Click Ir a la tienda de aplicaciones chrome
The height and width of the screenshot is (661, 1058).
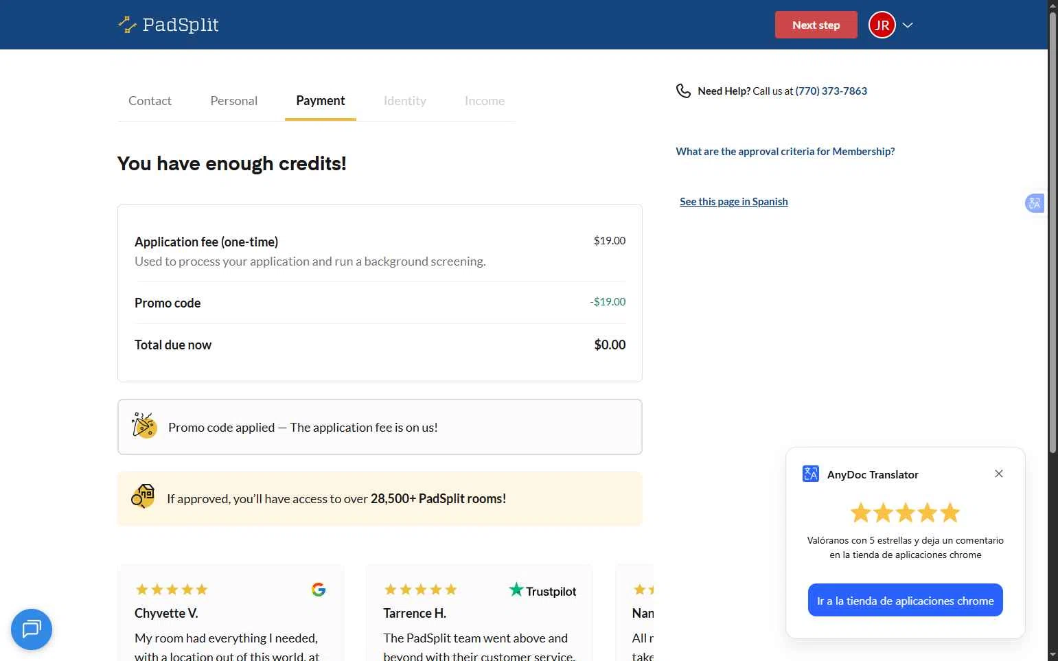(x=905, y=600)
